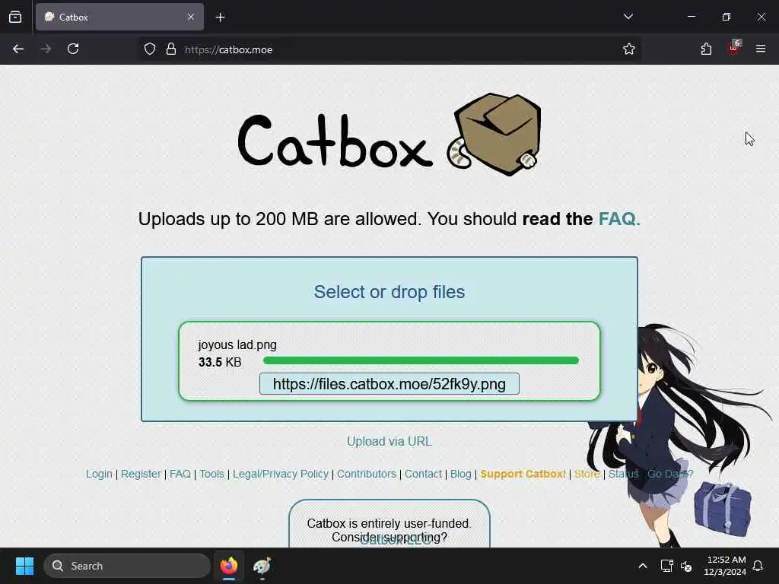Bookmark this page with the star icon
This screenshot has width=779, height=584.
629,49
